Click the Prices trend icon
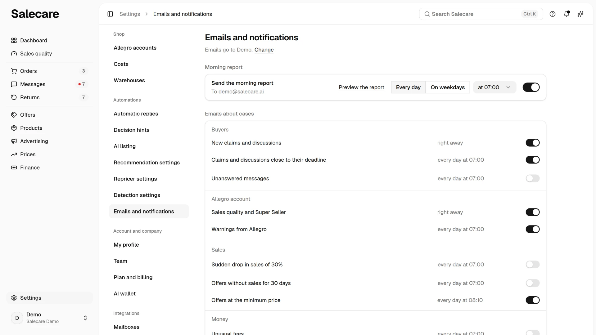Screen dimensions: 596x335 14,154
